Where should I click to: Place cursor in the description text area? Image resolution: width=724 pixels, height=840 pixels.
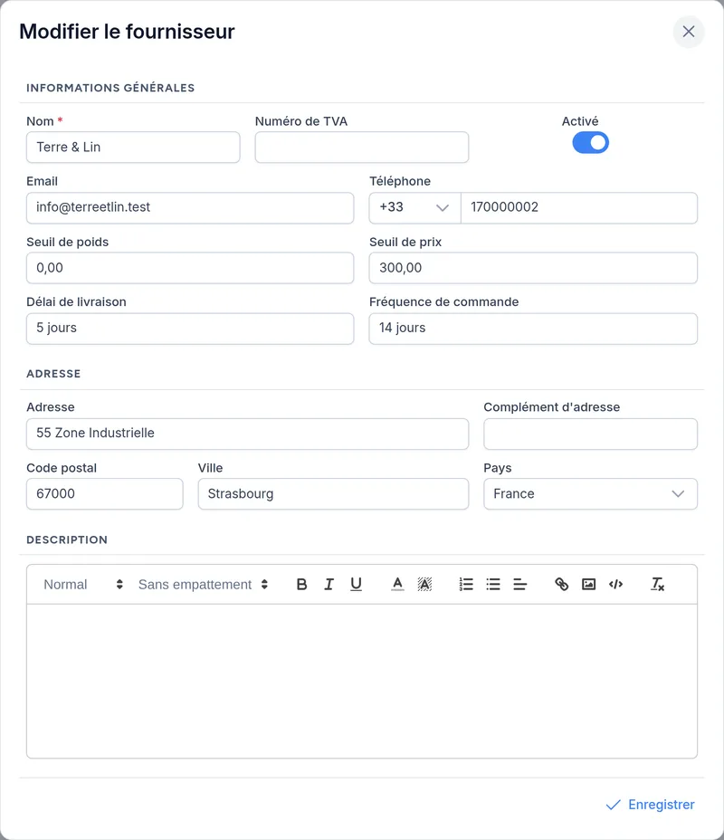[x=362, y=681]
